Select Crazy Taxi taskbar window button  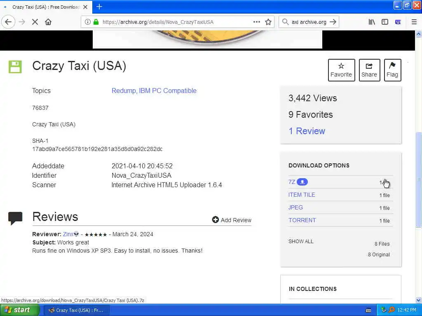(x=77, y=310)
